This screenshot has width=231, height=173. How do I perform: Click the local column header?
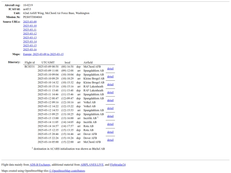click(68, 62)
